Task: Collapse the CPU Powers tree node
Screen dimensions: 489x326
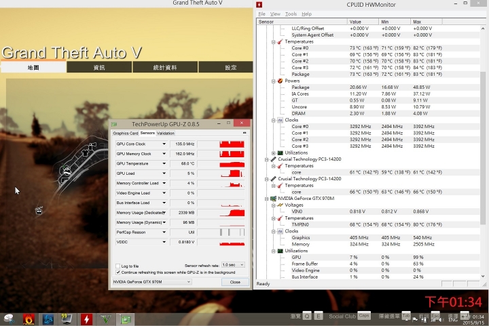Action: pyautogui.click(x=274, y=81)
